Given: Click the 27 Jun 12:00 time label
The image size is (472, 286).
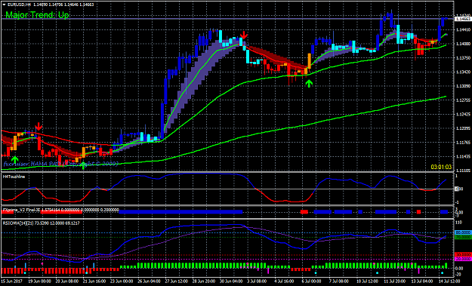Looking at the screenshot, I should click(x=177, y=281).
